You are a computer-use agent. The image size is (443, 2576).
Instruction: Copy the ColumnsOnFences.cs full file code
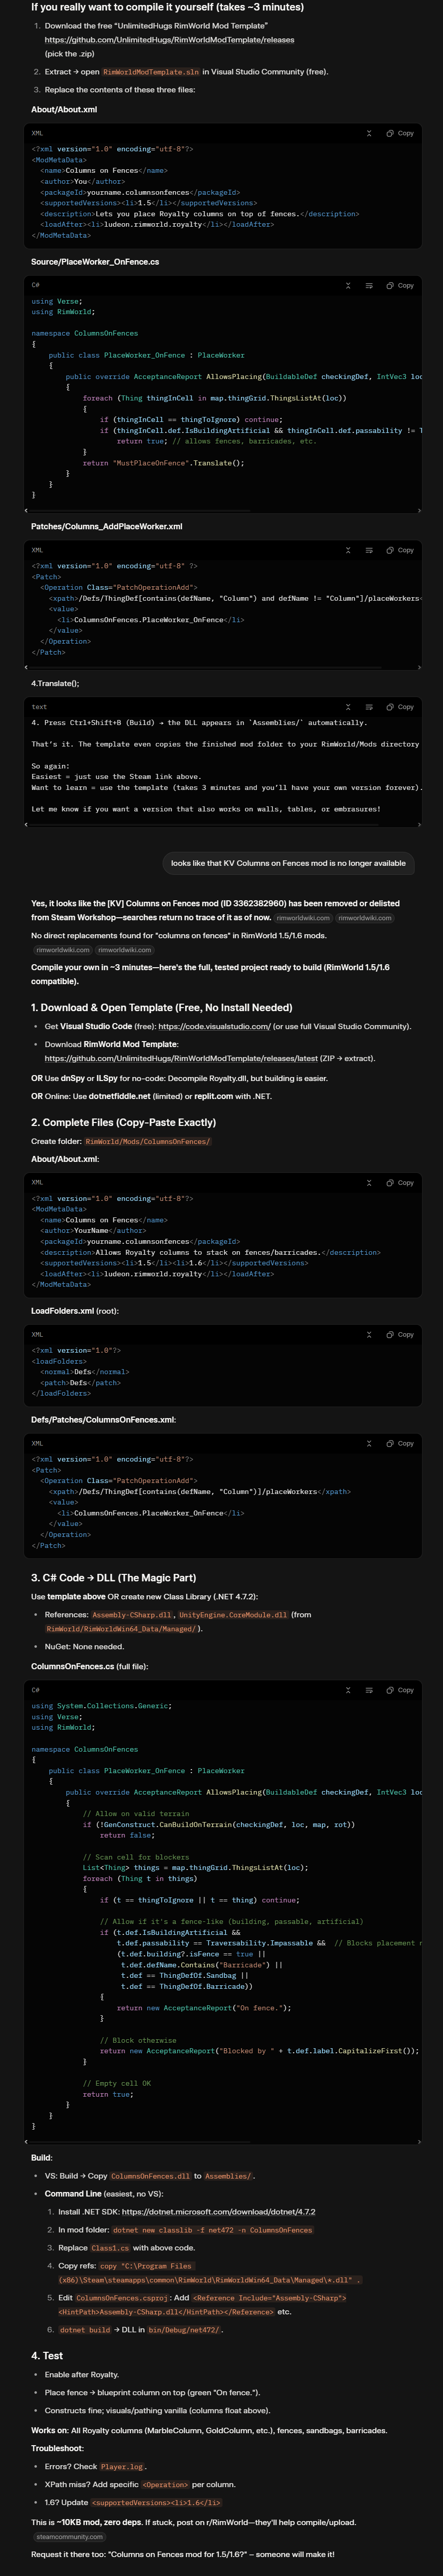coord(400,1690)
